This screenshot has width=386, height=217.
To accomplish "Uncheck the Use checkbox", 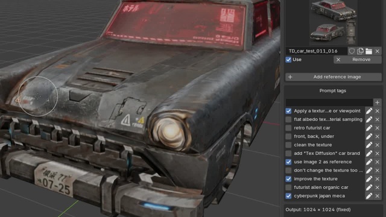I will 288,60.
